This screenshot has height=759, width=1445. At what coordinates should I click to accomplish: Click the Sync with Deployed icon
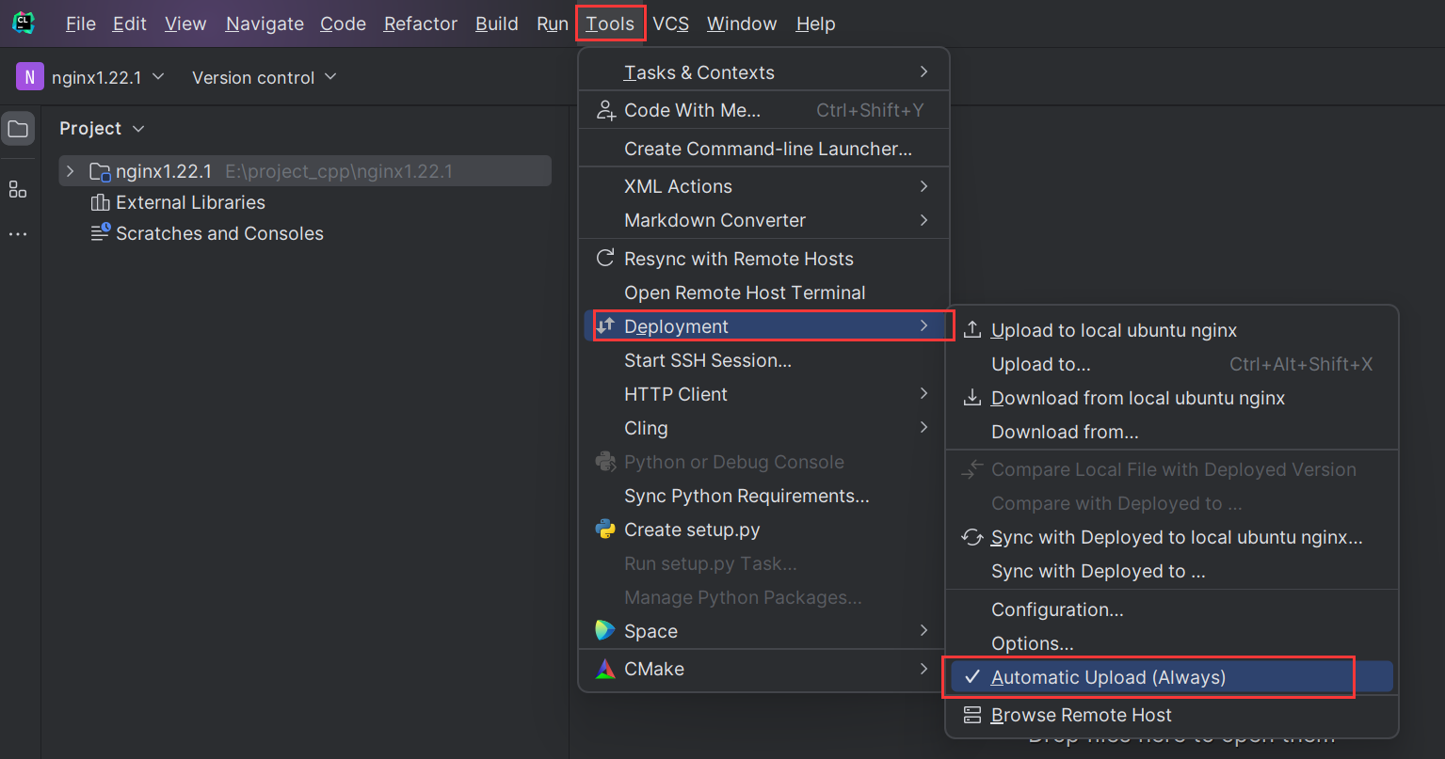click(x=971, y=537)
